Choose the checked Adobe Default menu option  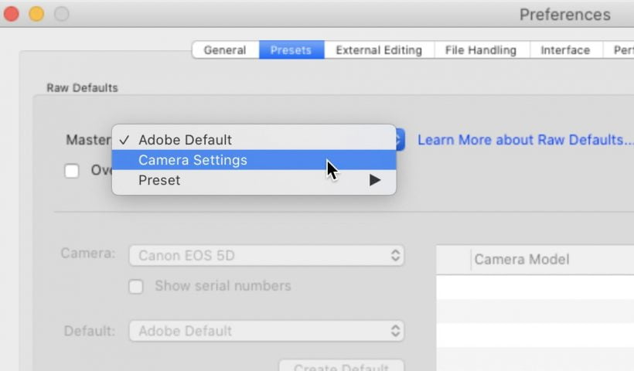[x=185, y=140]
